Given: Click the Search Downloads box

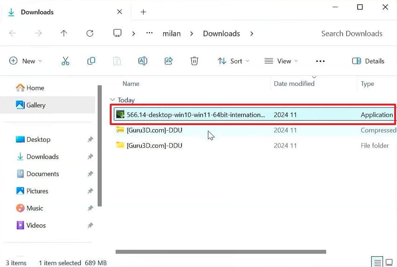Looking at the screenshot, I should click(x=352, y=34).
